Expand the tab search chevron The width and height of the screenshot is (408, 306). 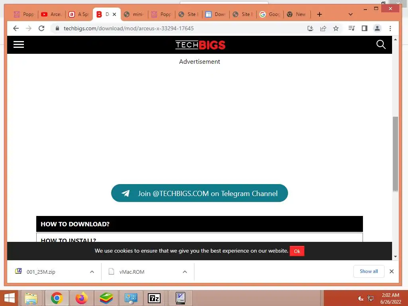[x=351, y=14]
